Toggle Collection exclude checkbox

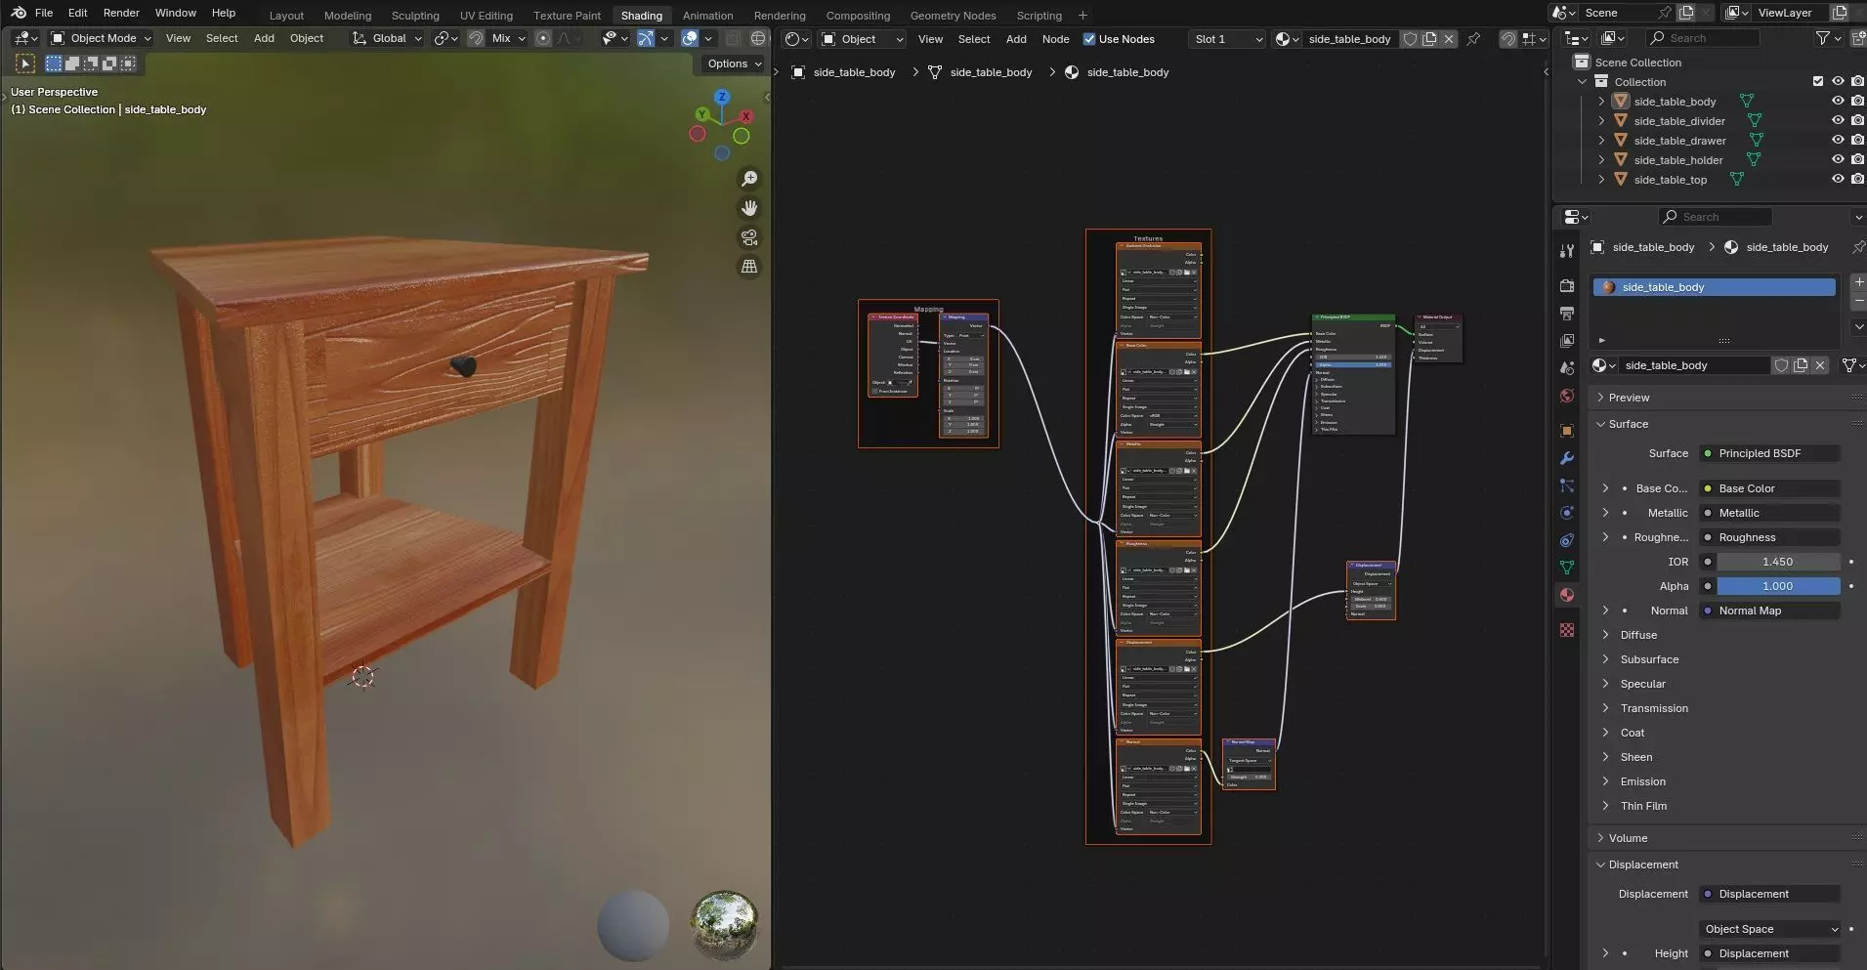1818,81
